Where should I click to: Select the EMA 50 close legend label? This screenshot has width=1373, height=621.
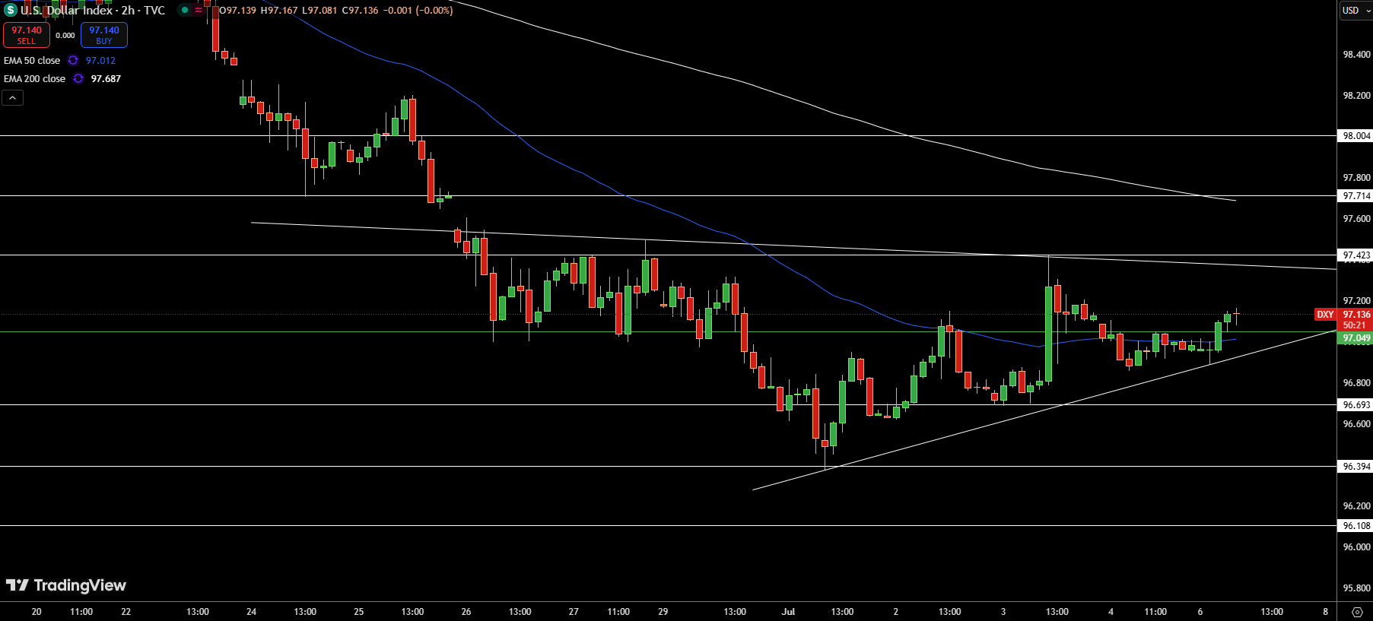tap(32, 61)
